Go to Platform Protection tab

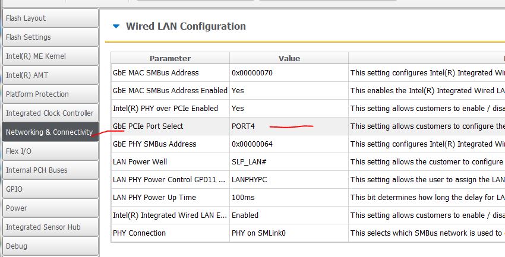click(x=49, y=94)
